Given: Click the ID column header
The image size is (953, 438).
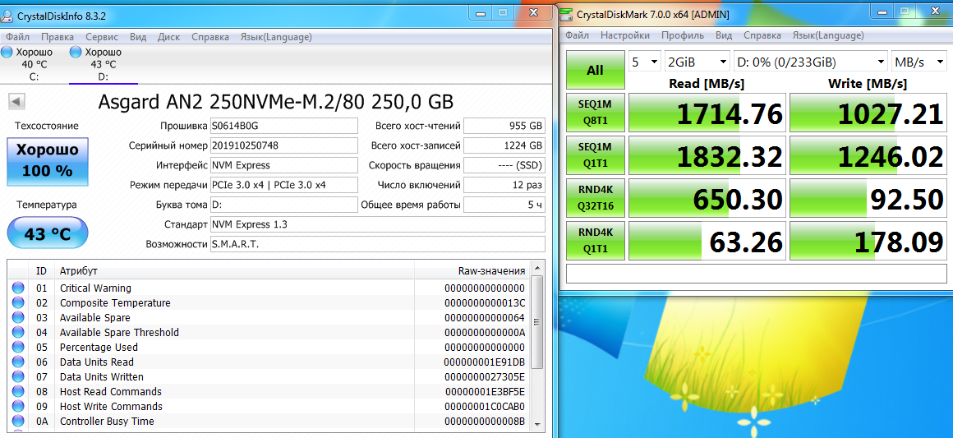Looking at the screenshot, I should click(41, 270).
